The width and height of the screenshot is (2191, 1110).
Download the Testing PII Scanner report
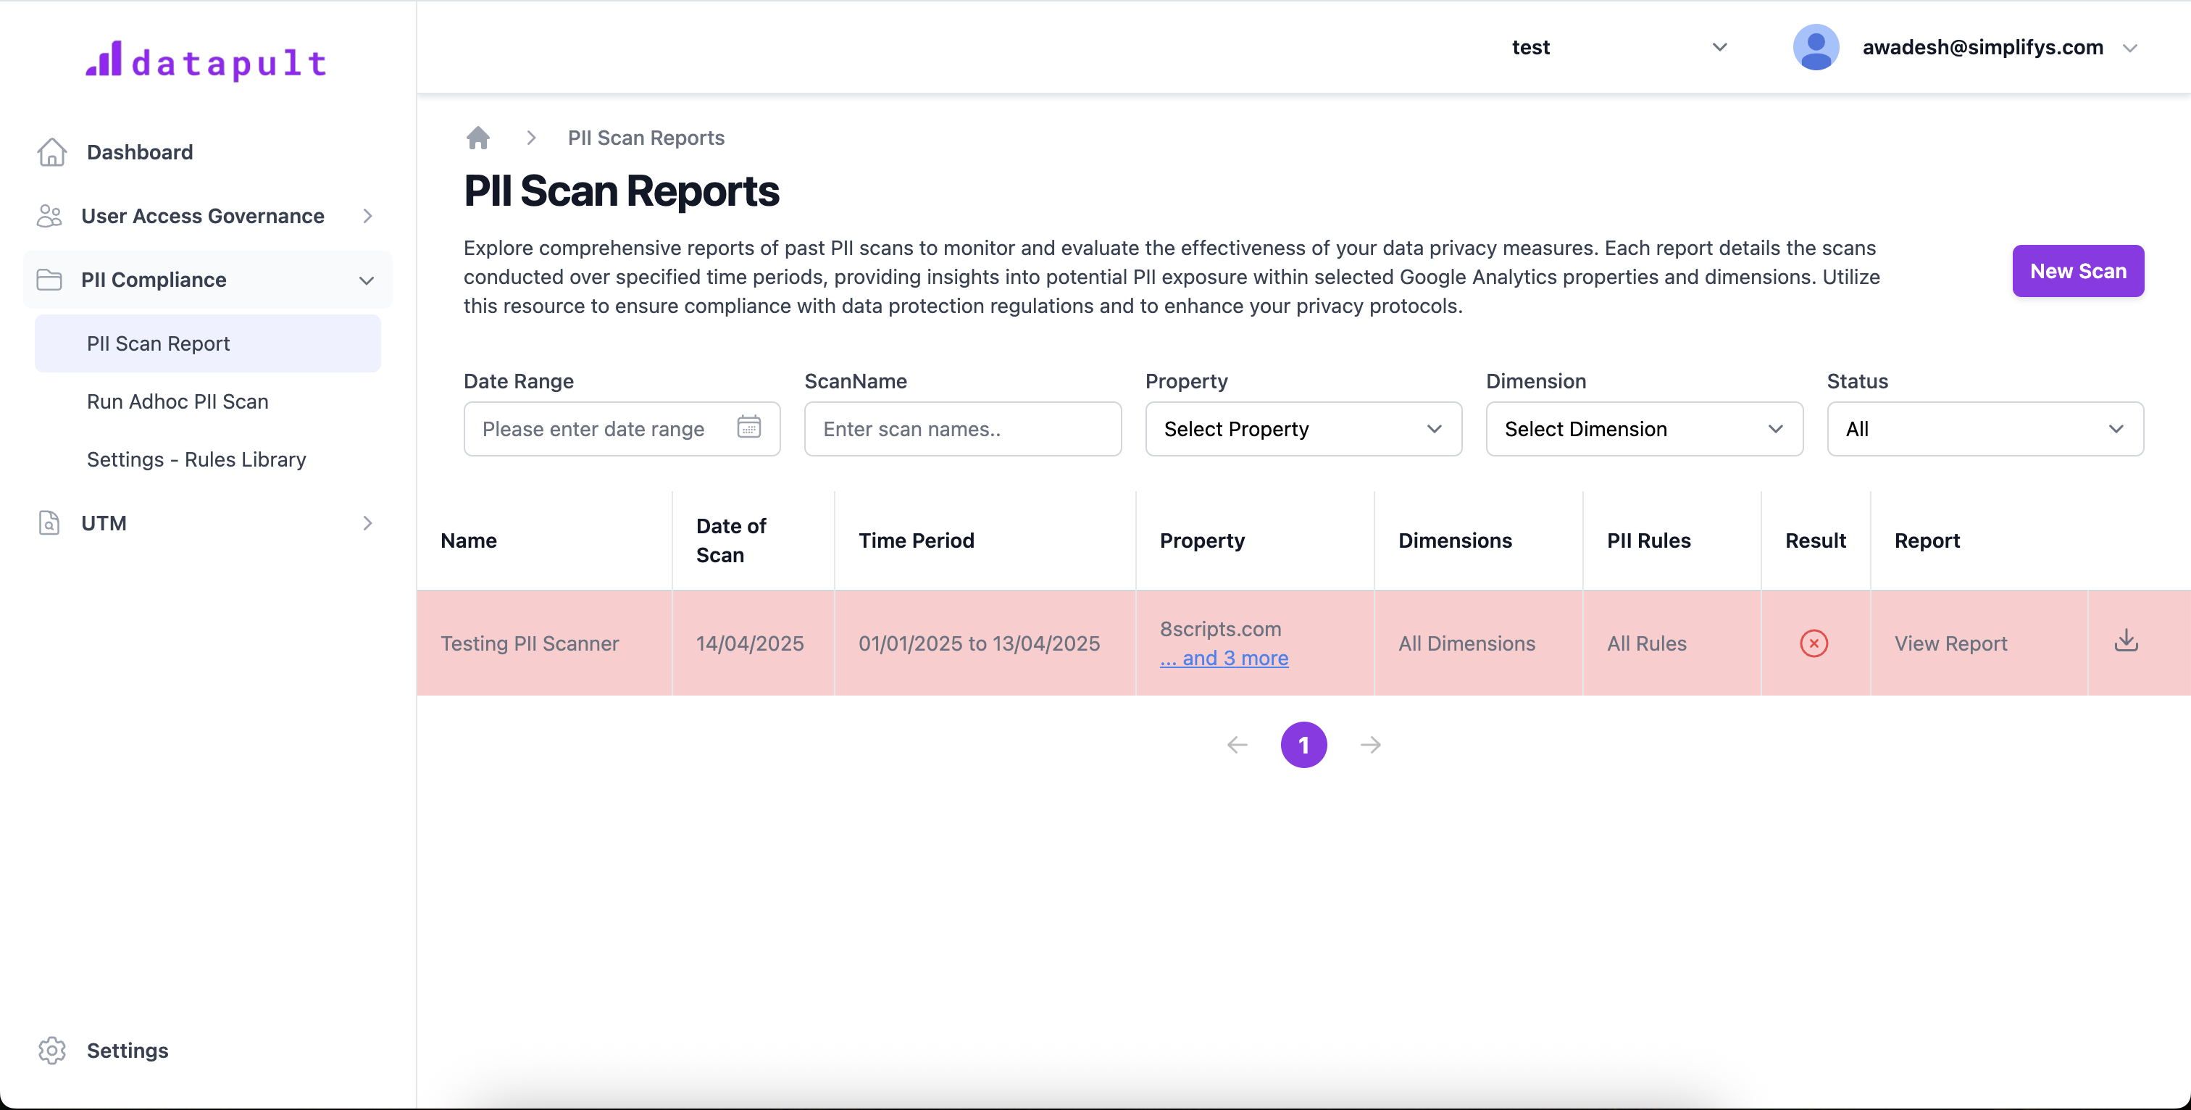(x=2127, y=640)
